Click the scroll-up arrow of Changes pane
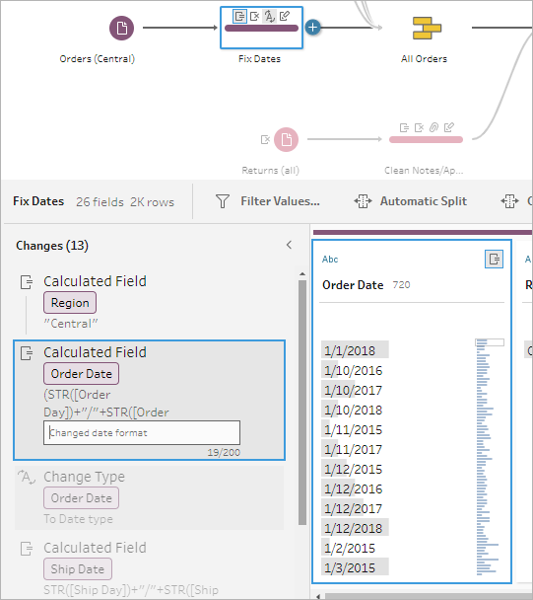Screen dimensions: 533x600 tap(302, 274)
